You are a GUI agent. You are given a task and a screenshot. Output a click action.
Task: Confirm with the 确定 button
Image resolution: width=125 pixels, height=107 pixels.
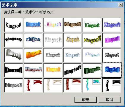(x=86, y=100)
